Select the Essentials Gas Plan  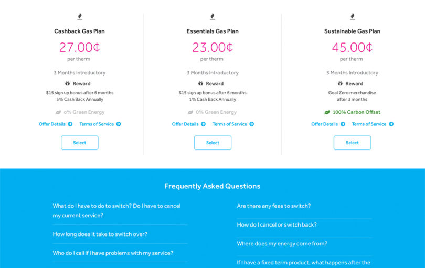[213, 143]
